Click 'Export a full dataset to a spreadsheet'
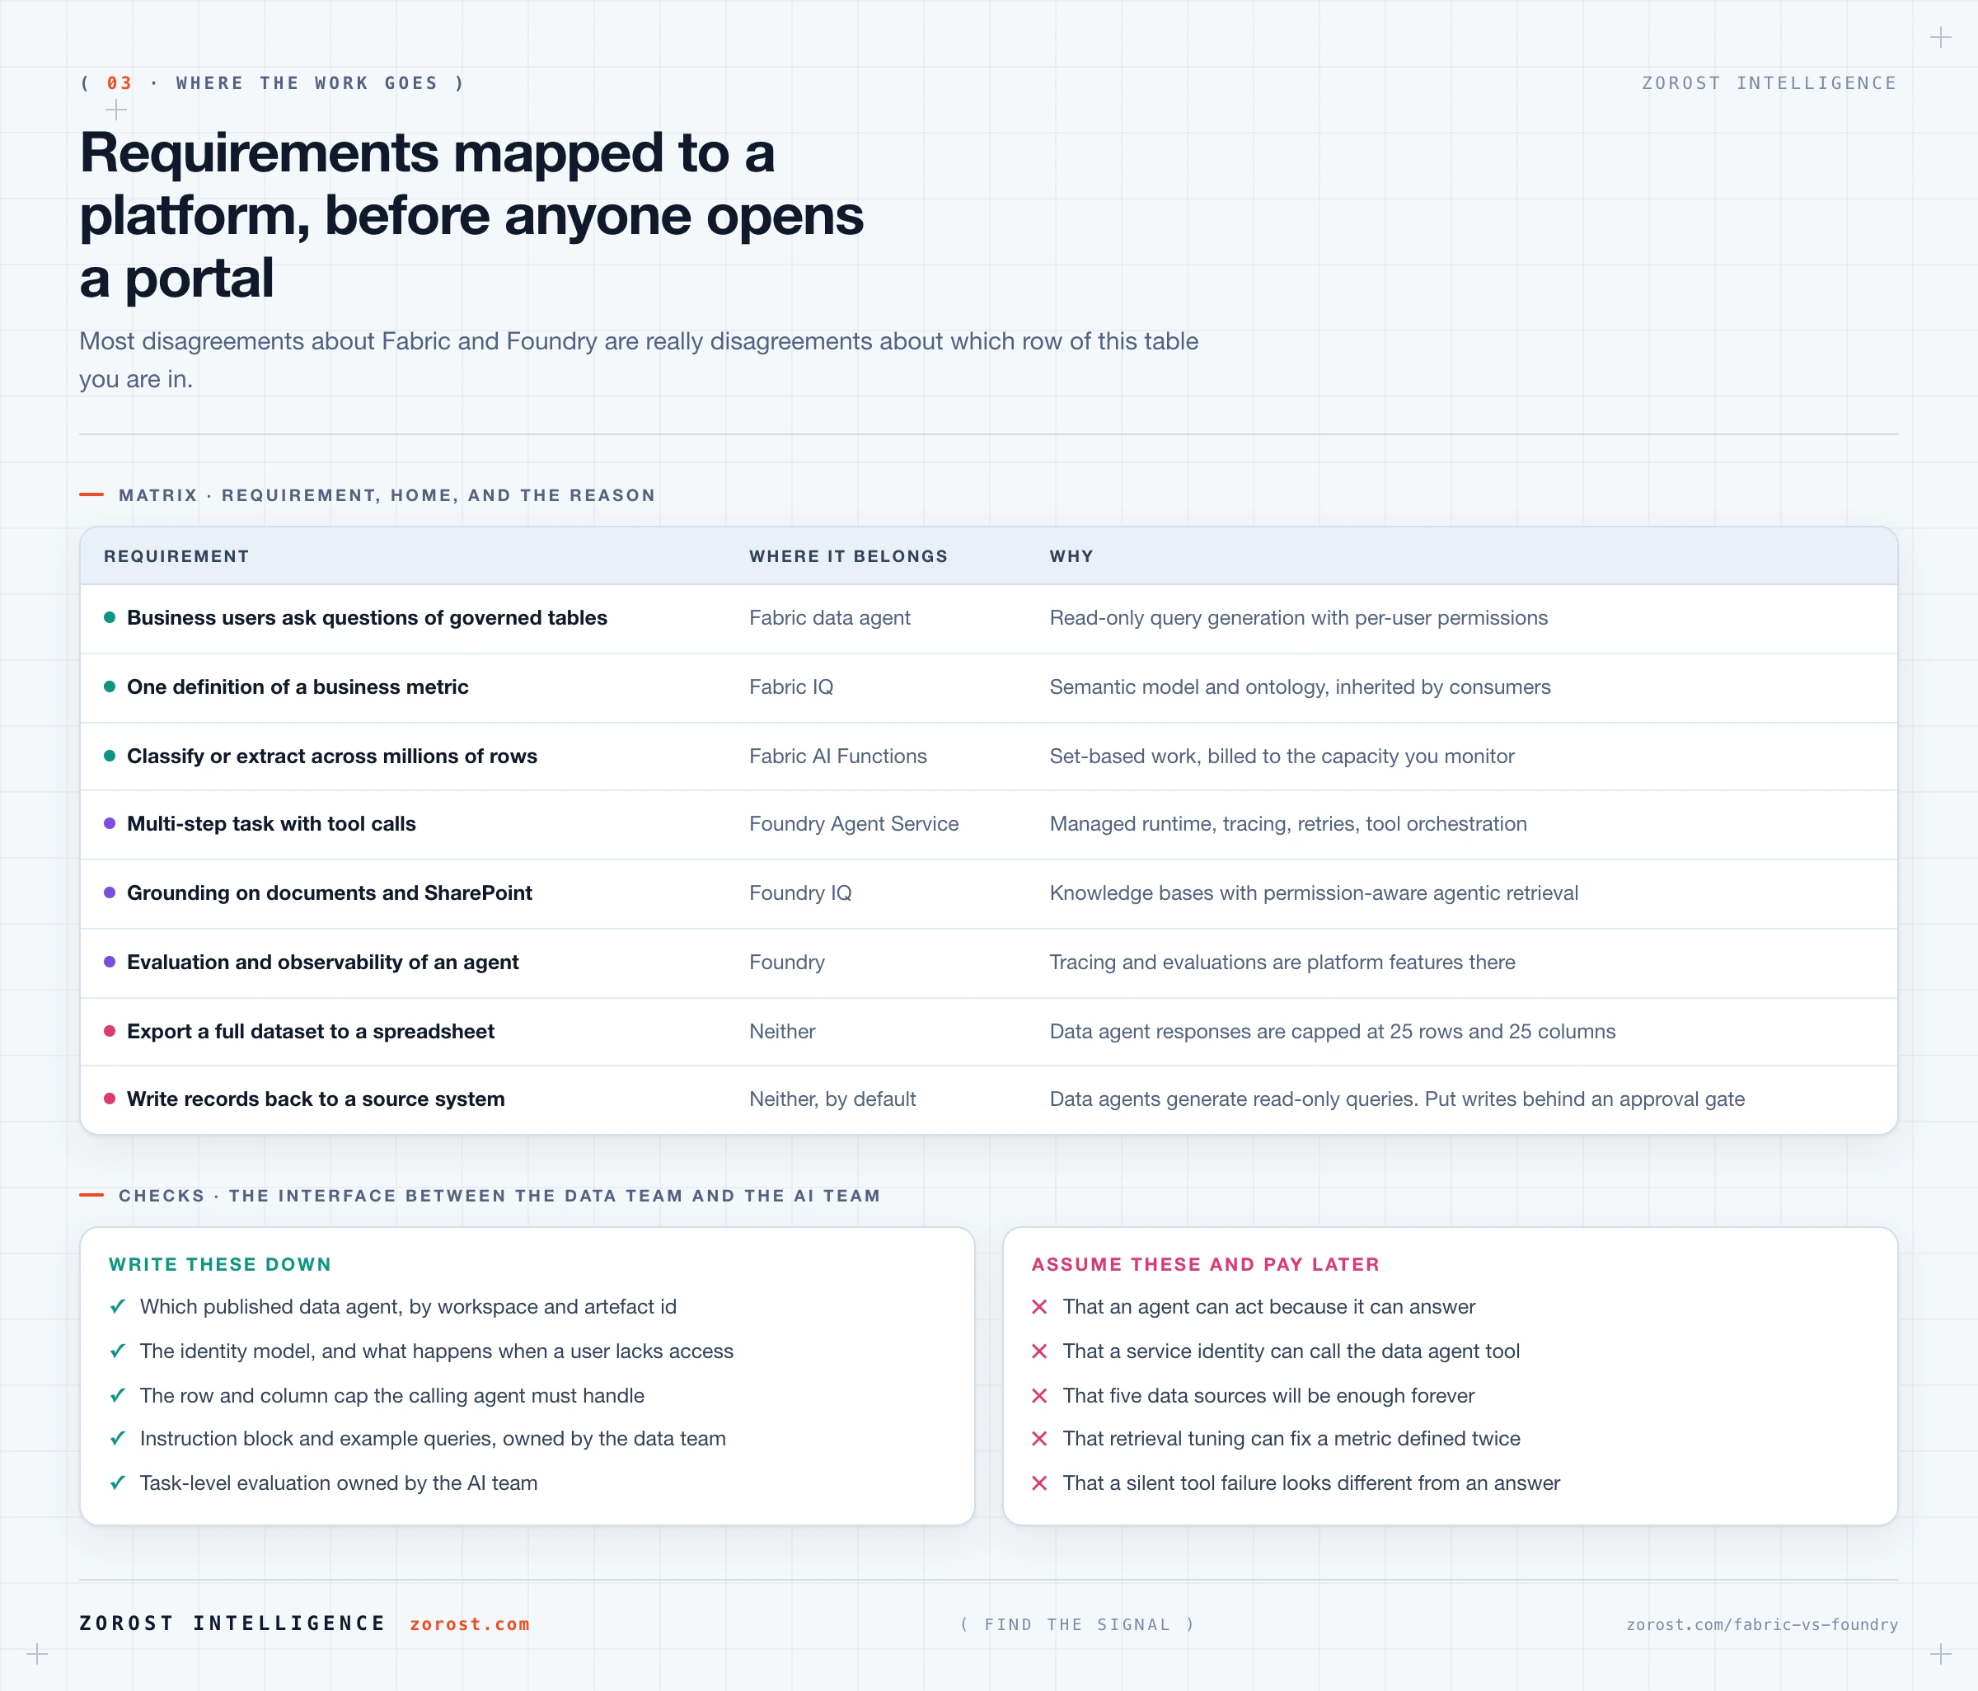The width and height of the screenshot is (1978, 1691). [x=310, y=1031]
